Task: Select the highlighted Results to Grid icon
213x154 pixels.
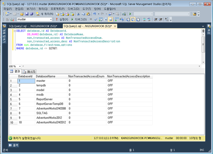Action: [133, 19]
